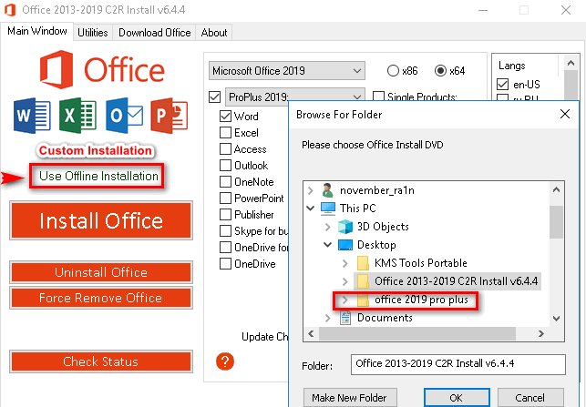Enable the Access checkbox
The image size is (586, 407).
pyautogui.click(x=225, y=149)
